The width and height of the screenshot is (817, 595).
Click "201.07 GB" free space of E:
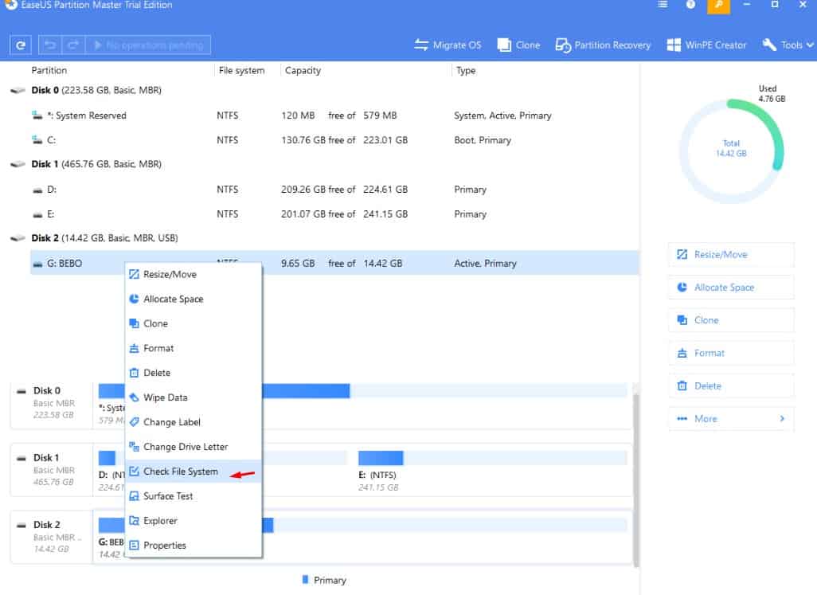pos(303,214)
